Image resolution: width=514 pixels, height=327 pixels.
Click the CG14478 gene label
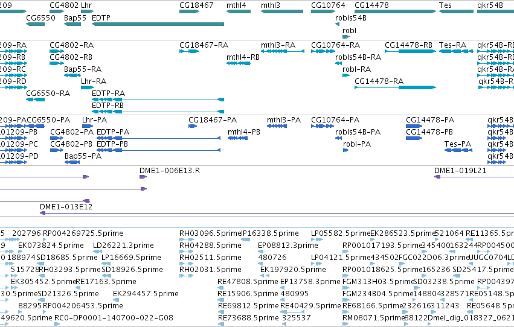371,5
